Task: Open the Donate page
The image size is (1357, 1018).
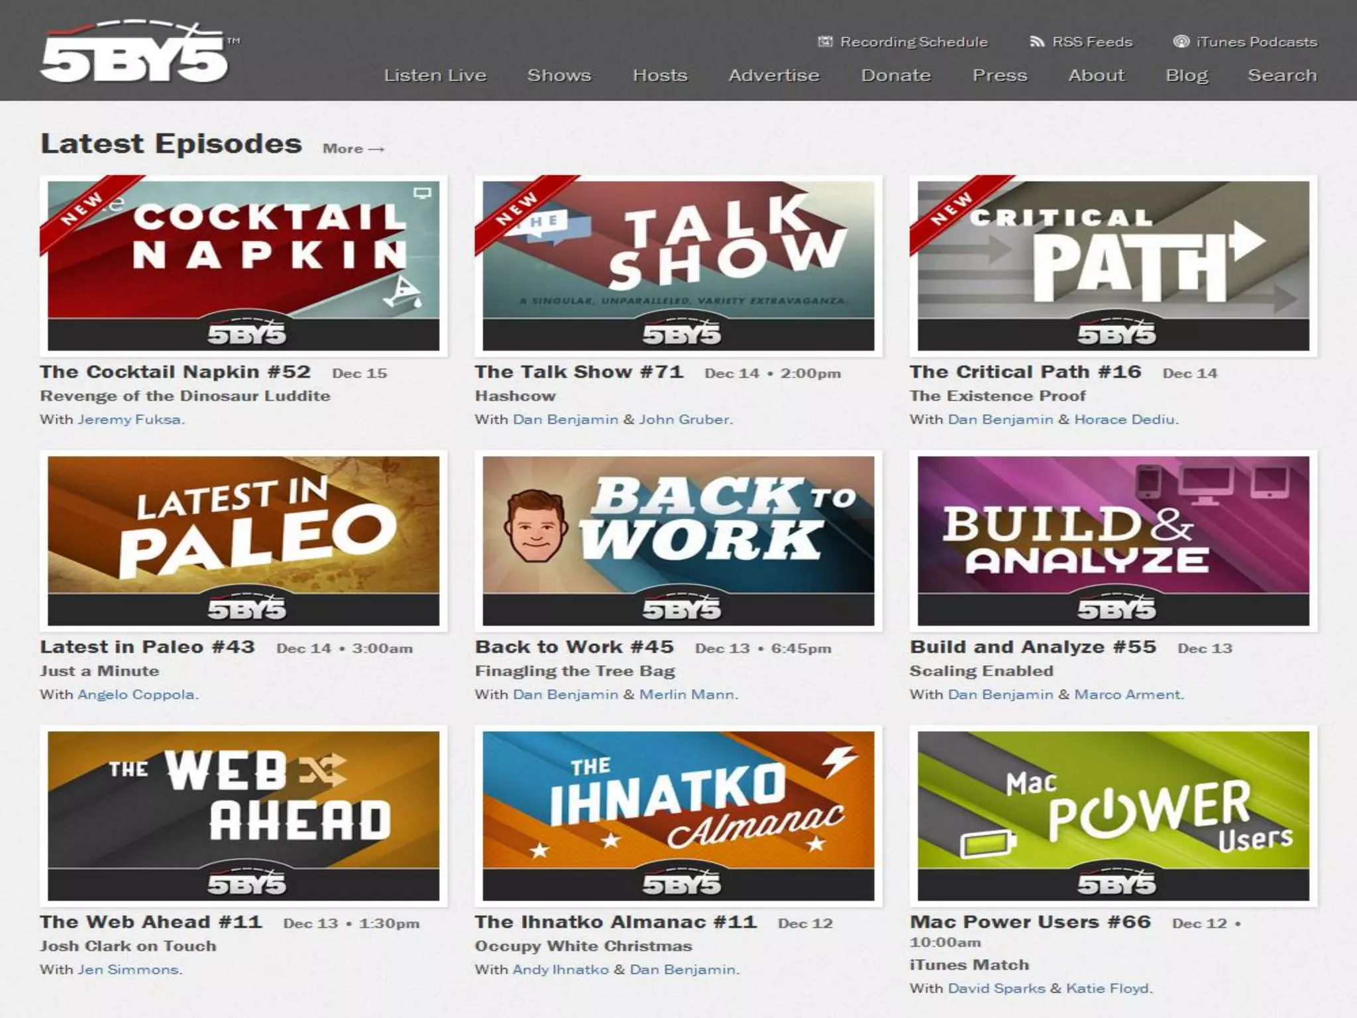Action: (896, 76)
